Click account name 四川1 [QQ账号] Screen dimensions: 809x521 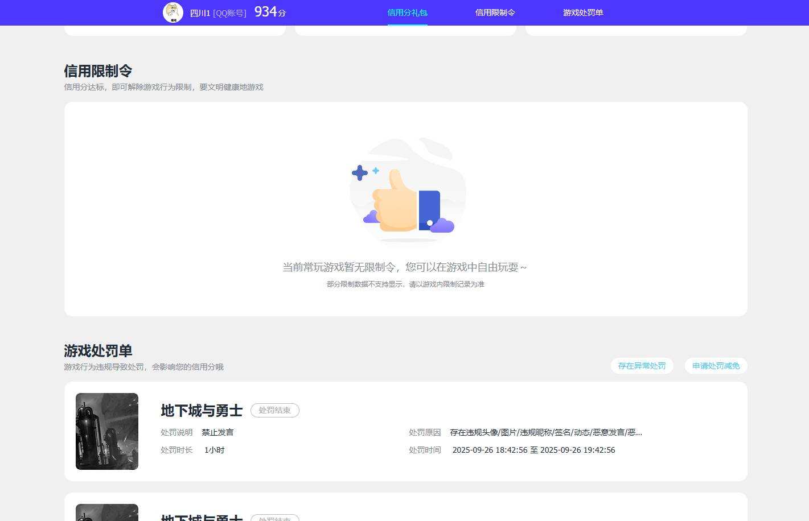point(218,13)
